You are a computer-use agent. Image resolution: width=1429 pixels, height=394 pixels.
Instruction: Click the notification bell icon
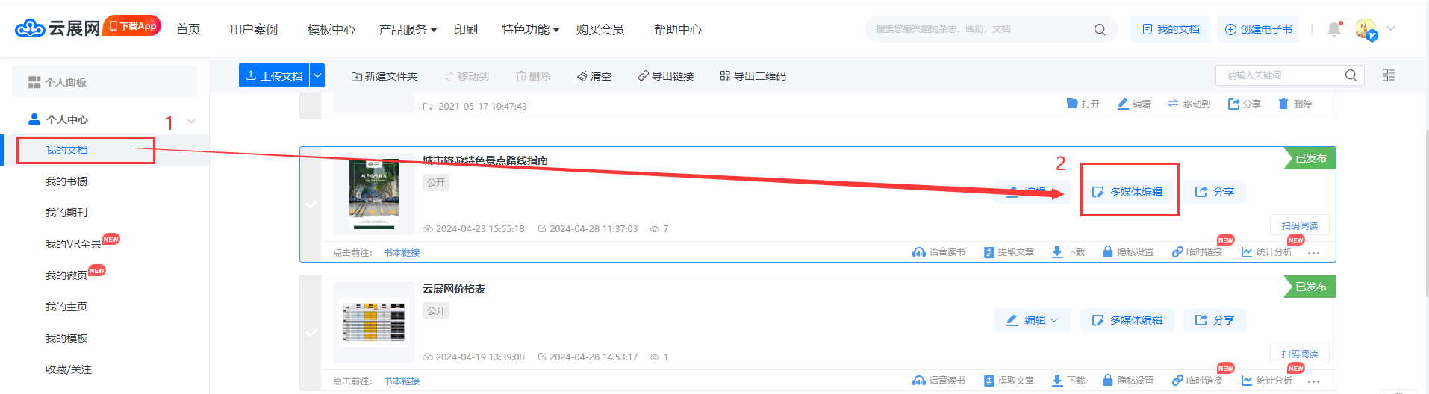tap(1333, 30)
